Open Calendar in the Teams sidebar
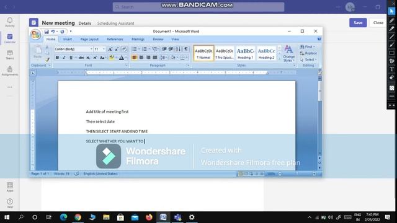Screen dimensions: 397x223 [x=10, y=38]
